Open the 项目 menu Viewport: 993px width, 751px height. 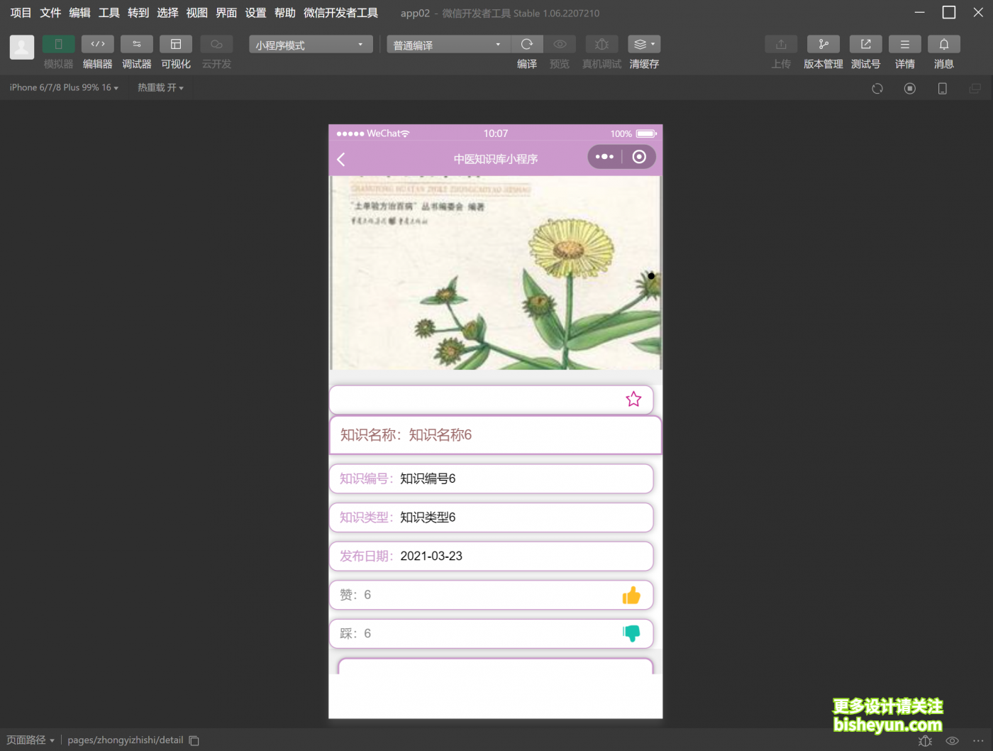click(21, 13)
